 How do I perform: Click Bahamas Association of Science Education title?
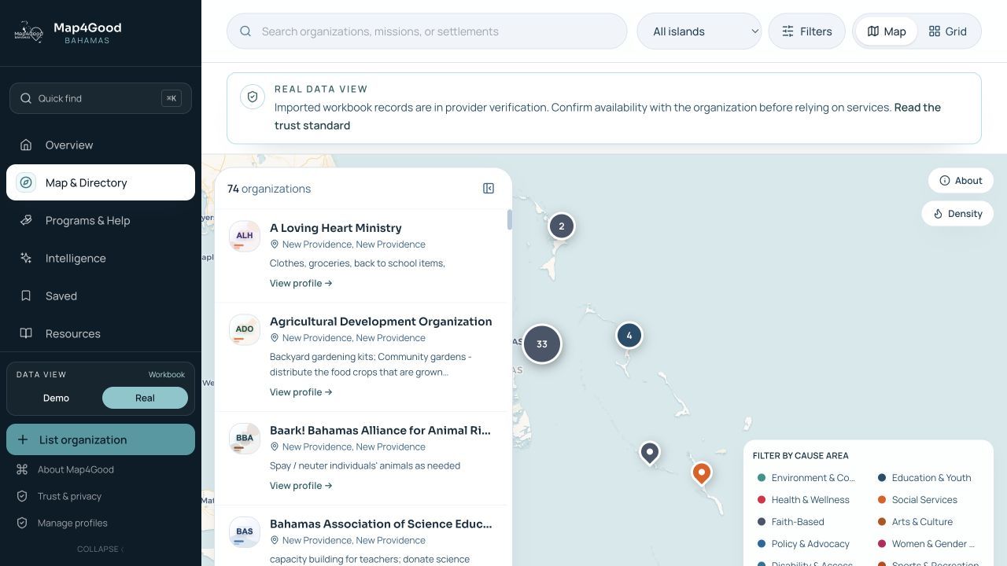381,524
